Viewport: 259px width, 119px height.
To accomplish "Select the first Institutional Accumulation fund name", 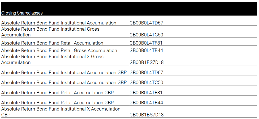I will pyautogui.click(x=65, y=21).
